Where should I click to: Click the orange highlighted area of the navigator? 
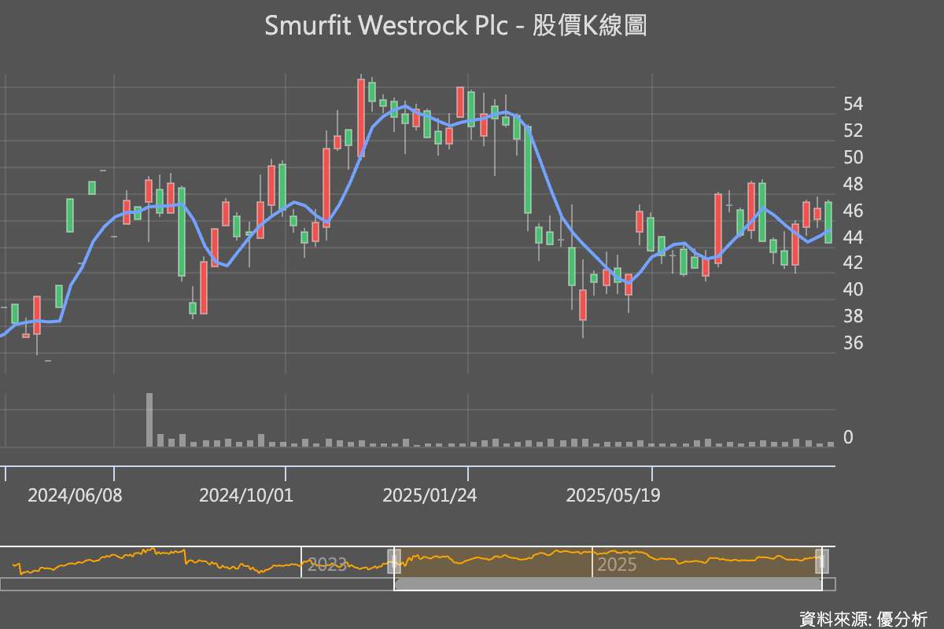click(608, 561)
